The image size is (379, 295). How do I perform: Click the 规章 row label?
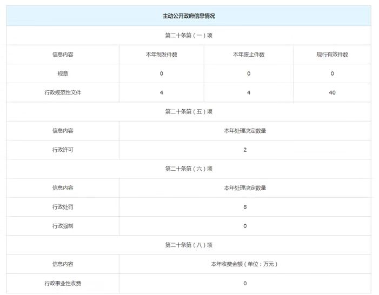[x=63, y=73]
